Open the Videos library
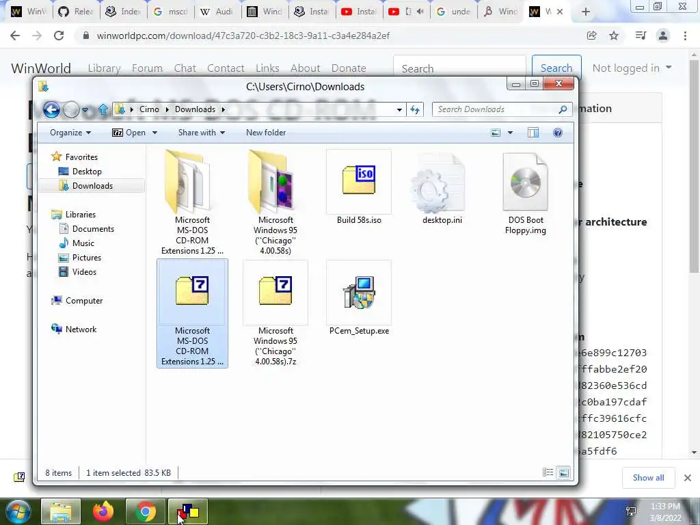This screenshot has height=525, width=700. point(78,272)
